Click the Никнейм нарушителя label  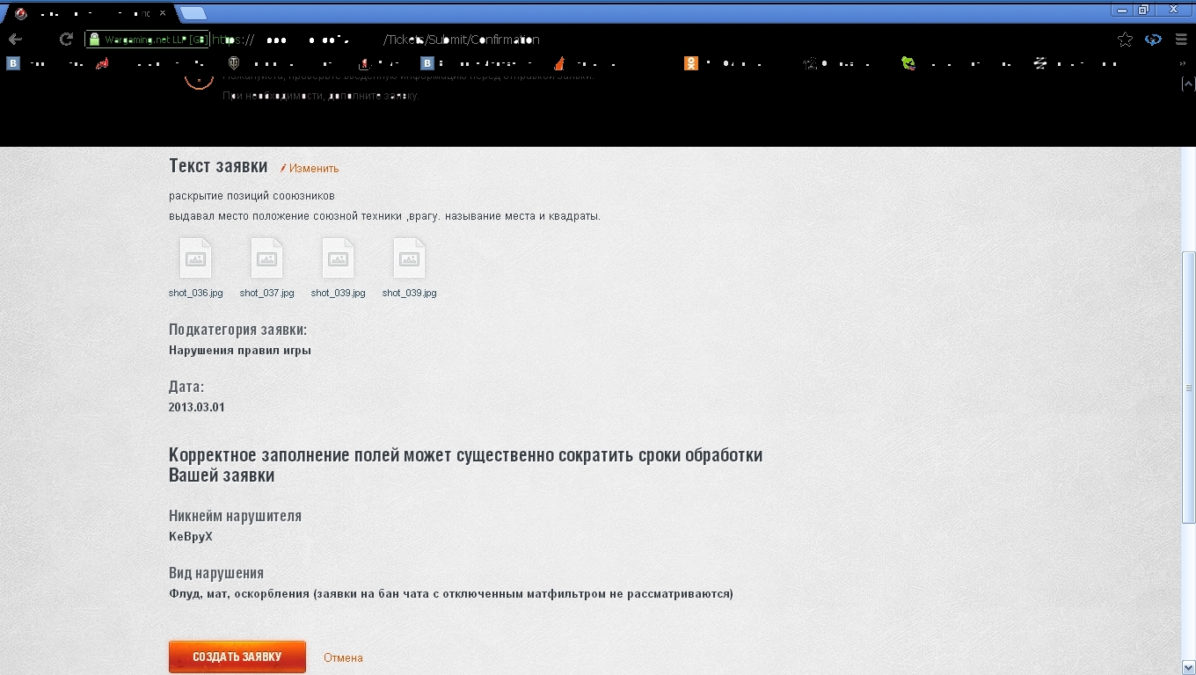pyautogui.click(x=235, y=516)
